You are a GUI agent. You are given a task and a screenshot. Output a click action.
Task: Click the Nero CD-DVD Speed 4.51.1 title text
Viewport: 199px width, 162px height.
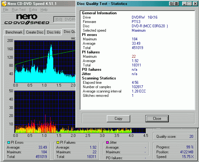pyautogui.click(x=32, y=4)
